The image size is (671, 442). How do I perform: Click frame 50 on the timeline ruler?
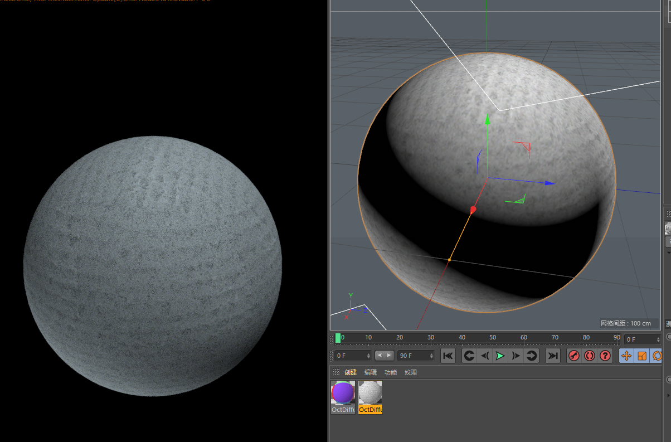coord(493,338)
